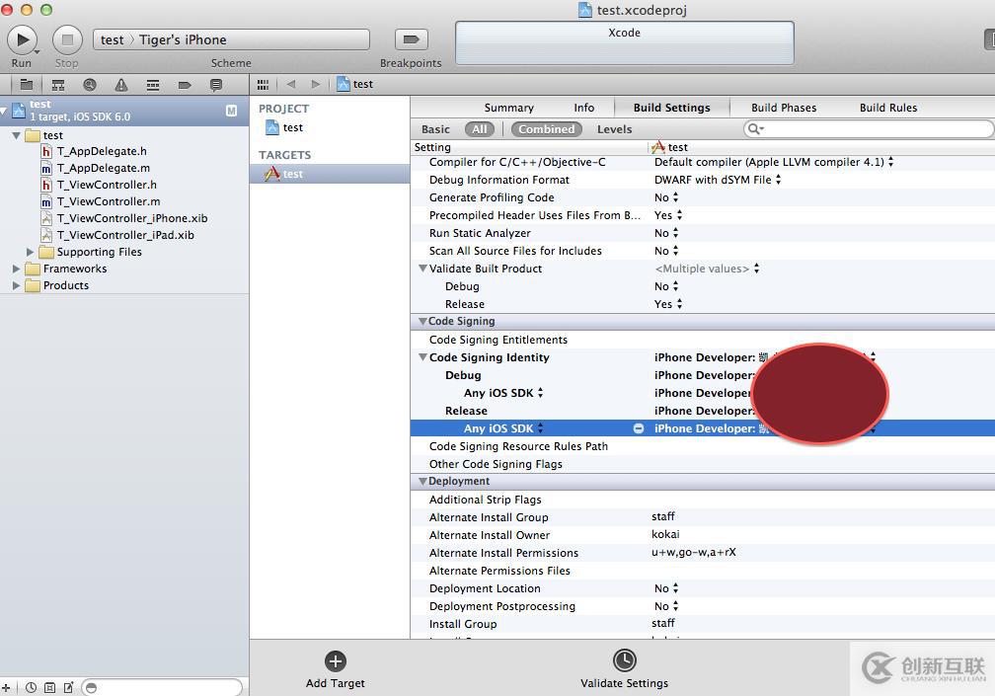Show unsaved files filter icon

click(68, 687)
